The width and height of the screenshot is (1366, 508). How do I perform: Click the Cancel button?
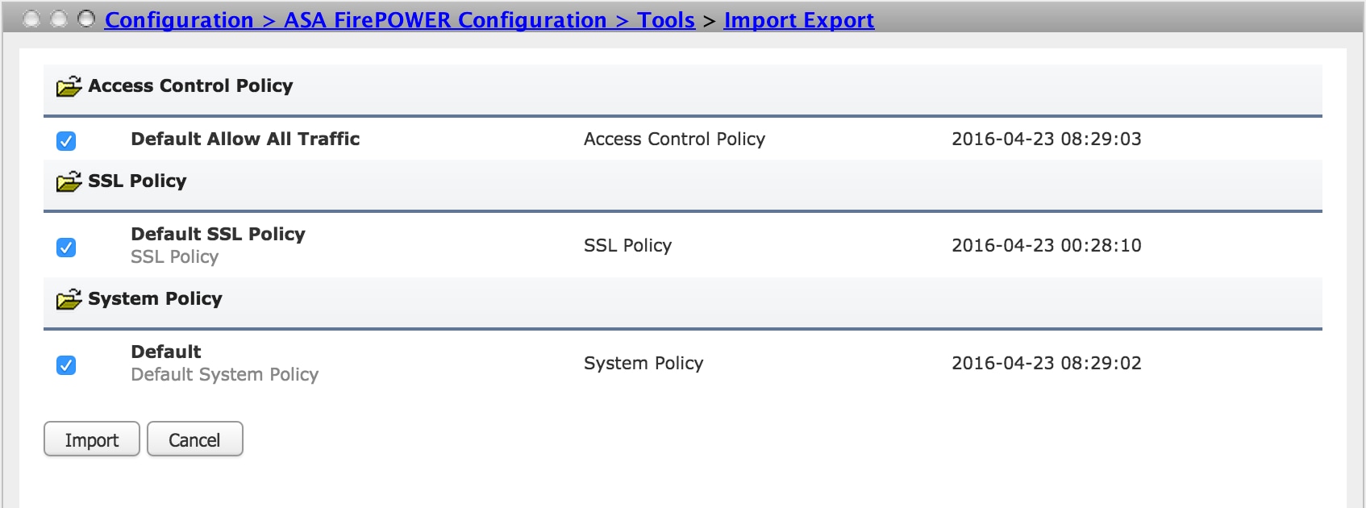194,439
